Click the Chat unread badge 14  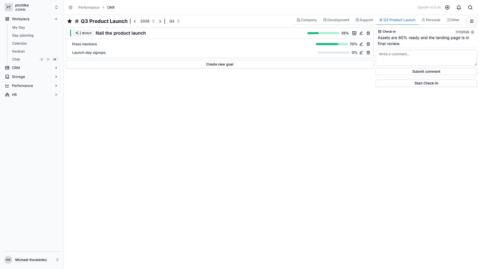(x=54, y=59)
